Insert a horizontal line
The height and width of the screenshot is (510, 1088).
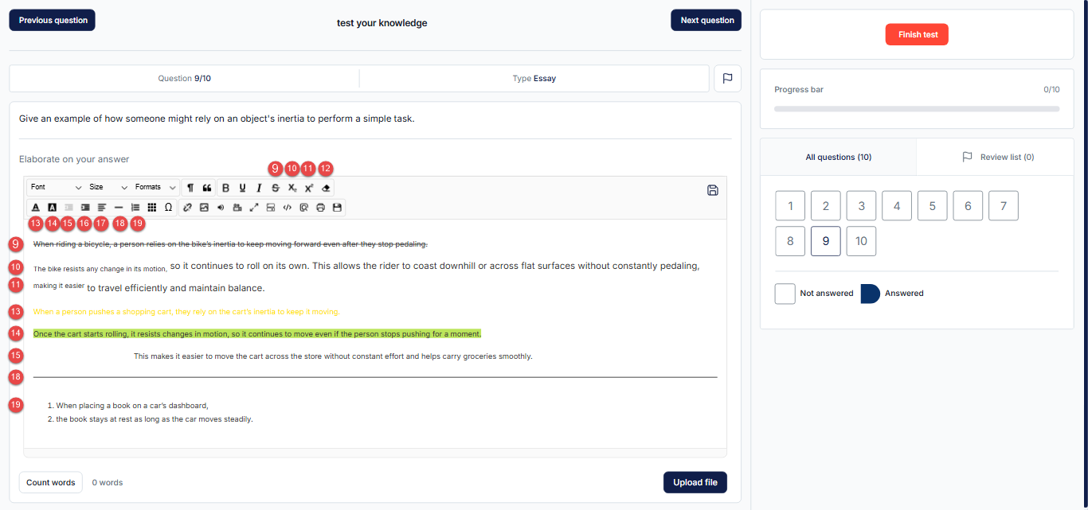point(118,207)
